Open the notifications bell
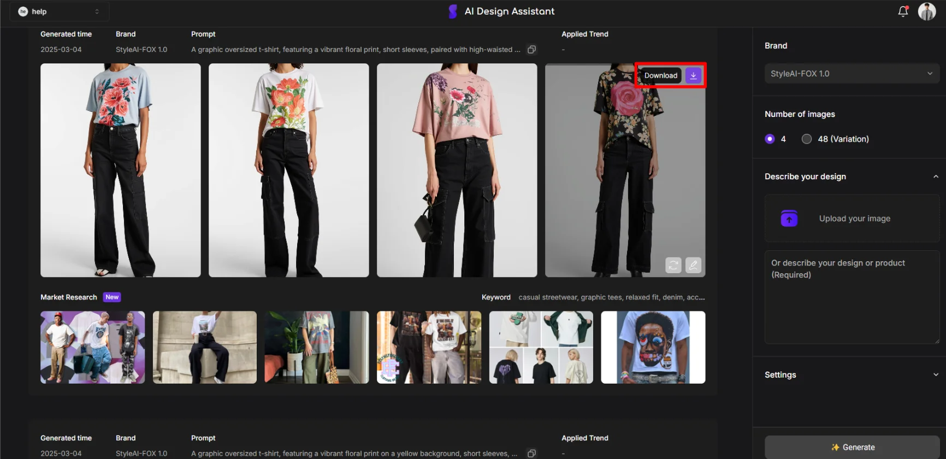This screenshot has height=459, width=946. point(903,11)
